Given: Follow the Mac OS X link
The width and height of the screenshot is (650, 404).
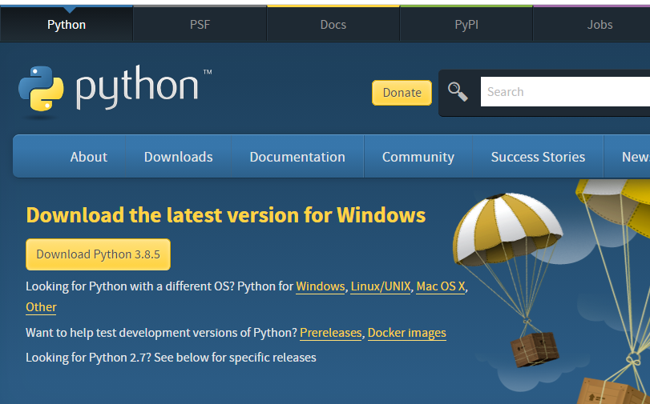Looking at the screenshot, I should 441,286.
